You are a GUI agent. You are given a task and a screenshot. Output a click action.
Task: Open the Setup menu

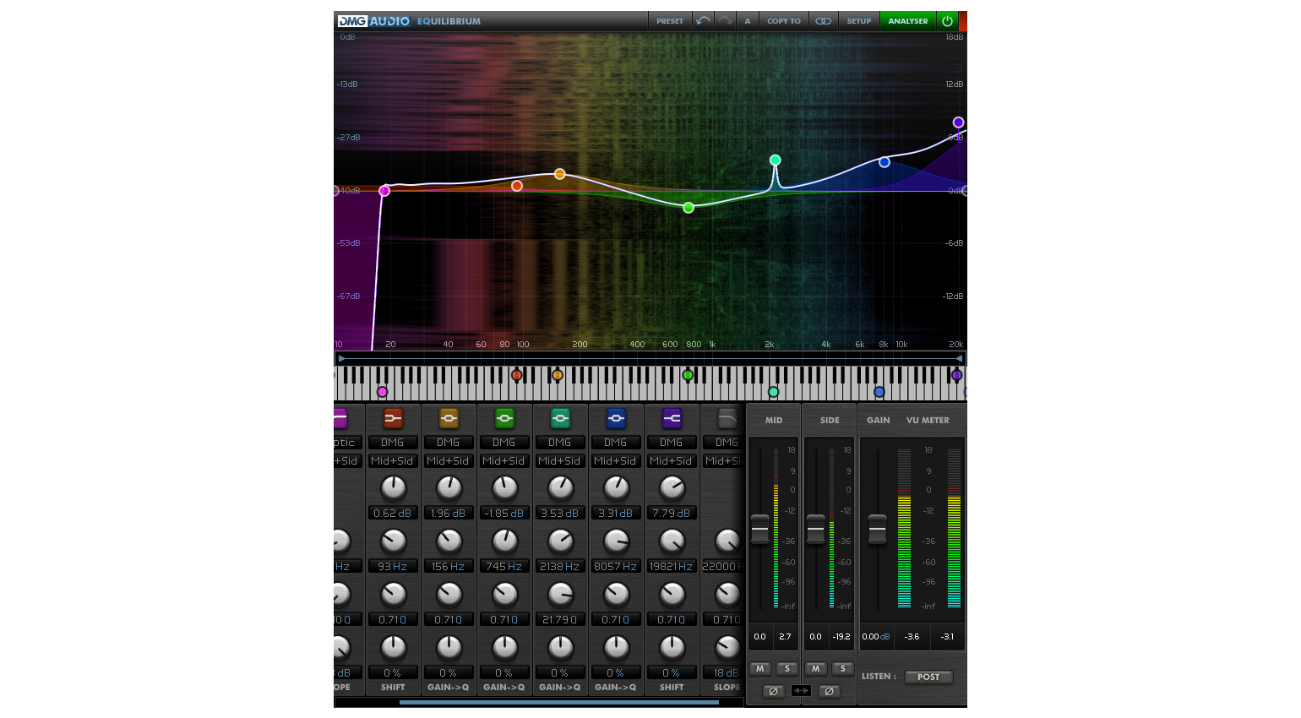[858, 21]
